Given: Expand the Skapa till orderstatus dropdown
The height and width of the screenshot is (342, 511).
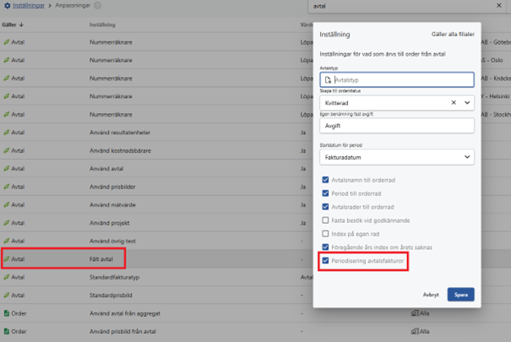Looking at the screenshot, I should coord(467,103).
